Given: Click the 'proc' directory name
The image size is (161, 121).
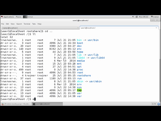Looking at the screenshot, I should [80, 70].
